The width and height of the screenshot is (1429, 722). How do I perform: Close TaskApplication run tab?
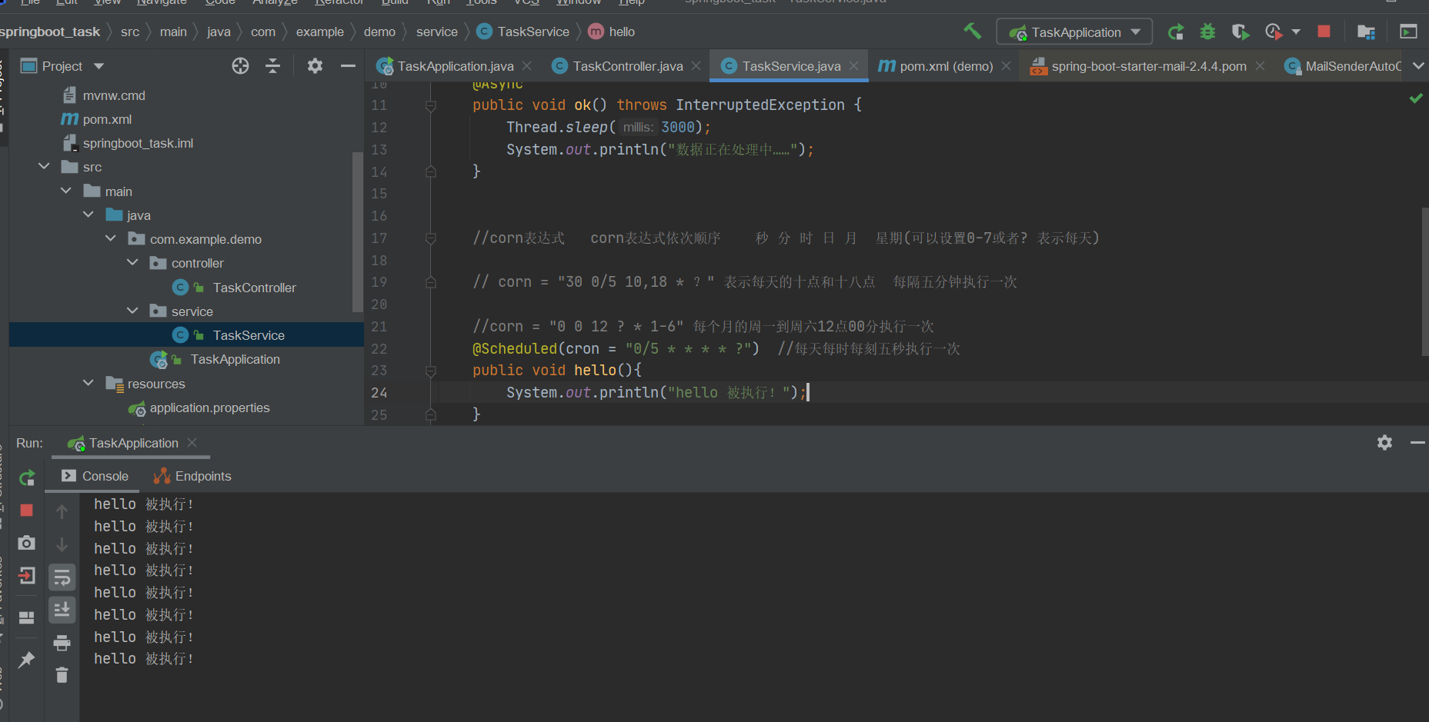click(x=192, y=442)
